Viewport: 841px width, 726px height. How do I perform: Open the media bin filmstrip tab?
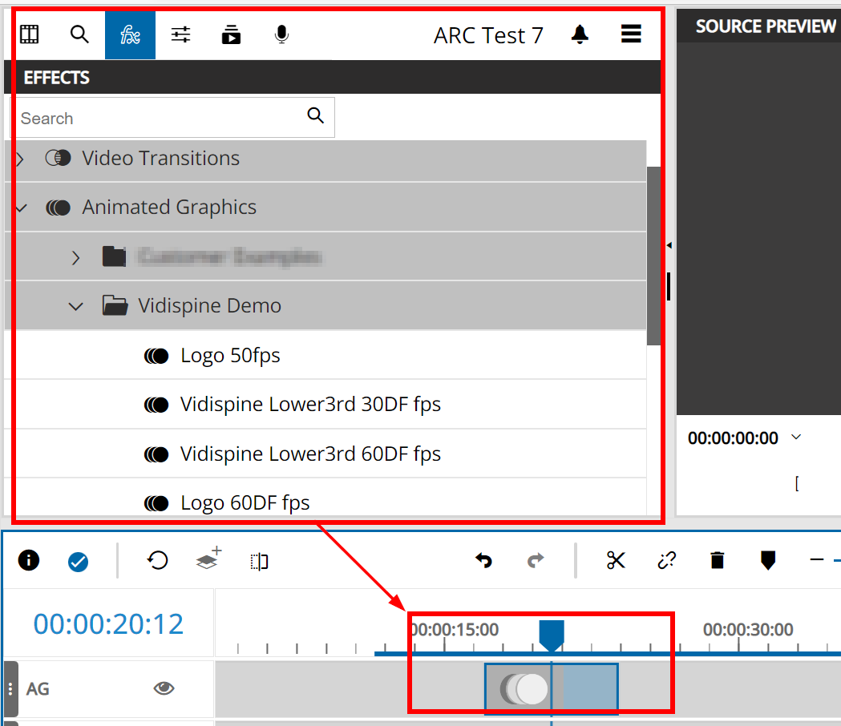tap(30, 34)
